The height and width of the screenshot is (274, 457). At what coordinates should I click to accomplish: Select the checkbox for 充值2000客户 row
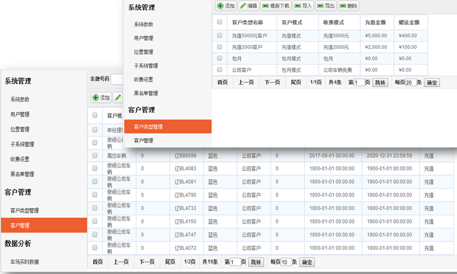click(x=219, y=47)
